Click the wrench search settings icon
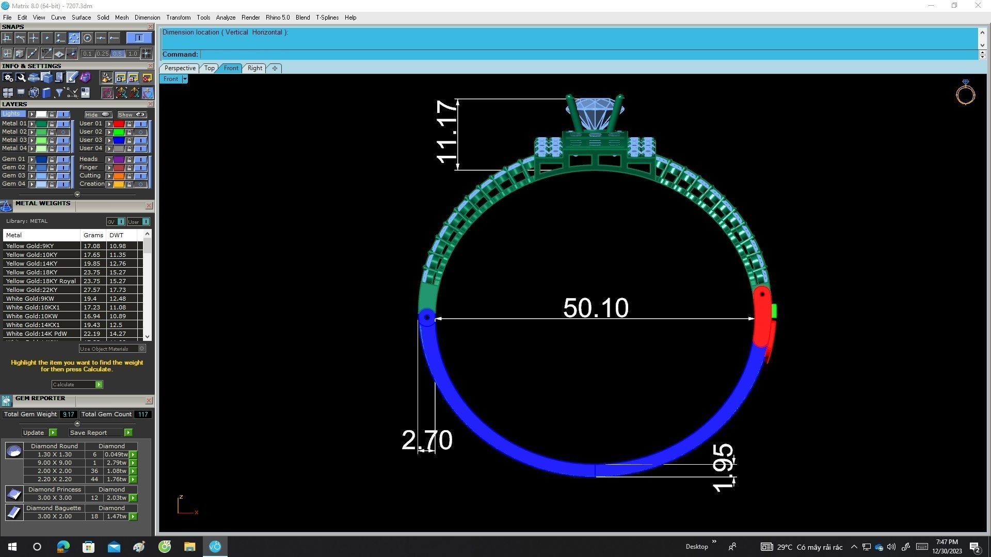Image resolution: width=991 pixels, height=557 pixels. click(21, 77)
